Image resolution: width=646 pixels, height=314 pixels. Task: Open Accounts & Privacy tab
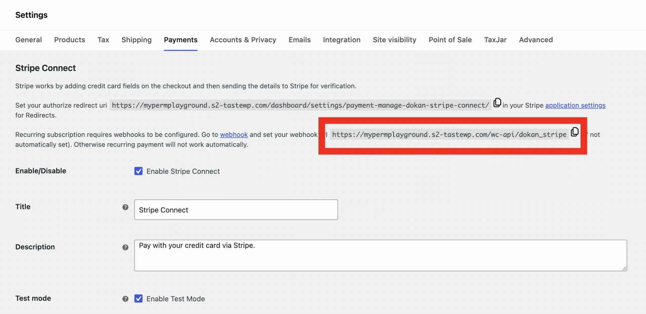[243, 40]
